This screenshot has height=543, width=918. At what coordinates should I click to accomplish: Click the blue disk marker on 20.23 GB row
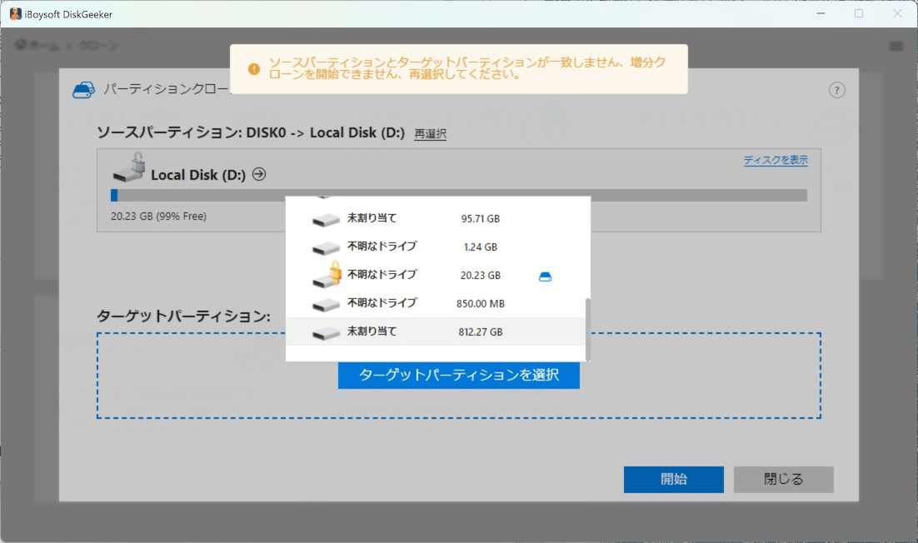point(545,276)
